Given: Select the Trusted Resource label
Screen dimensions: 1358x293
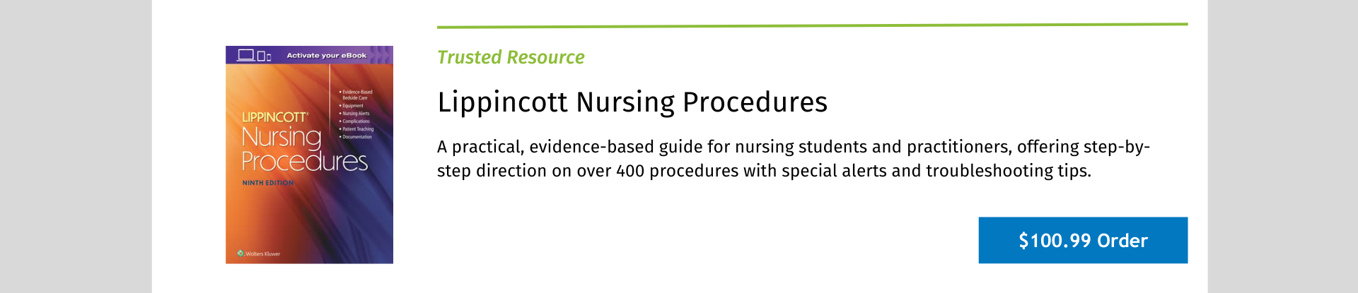Looking at the screenshot, I should point(511,57).
